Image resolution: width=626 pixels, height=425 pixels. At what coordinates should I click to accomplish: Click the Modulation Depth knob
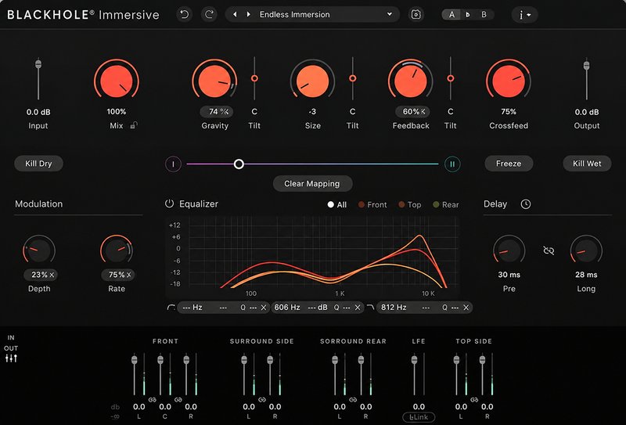pyautogui.click(x=39, y=250)
